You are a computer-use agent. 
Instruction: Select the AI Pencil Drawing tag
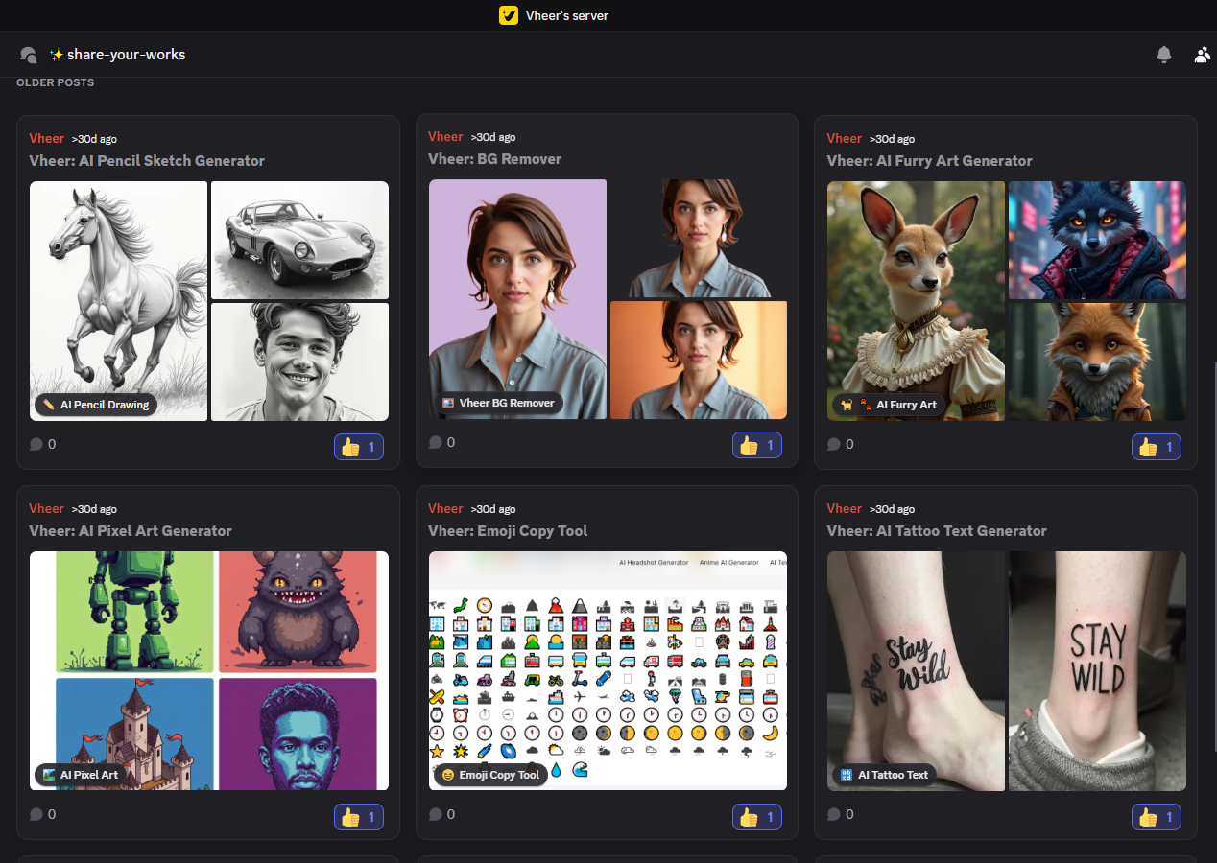96,405
